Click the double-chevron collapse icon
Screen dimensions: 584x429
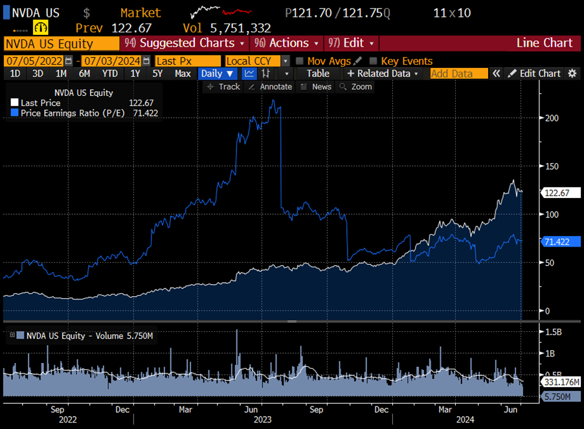pos(497,73)
